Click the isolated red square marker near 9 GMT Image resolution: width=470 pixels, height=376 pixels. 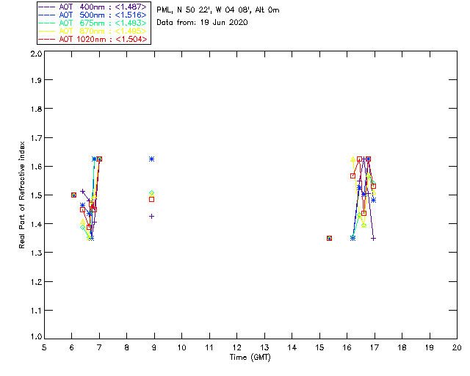152,200
